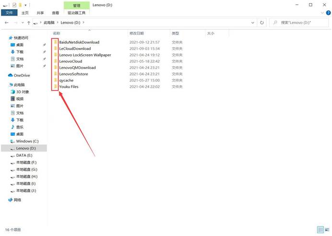The image size is (332, 236).
Task: Switch to the 查看 ribbon tab
Action: (x=56, y=13)
